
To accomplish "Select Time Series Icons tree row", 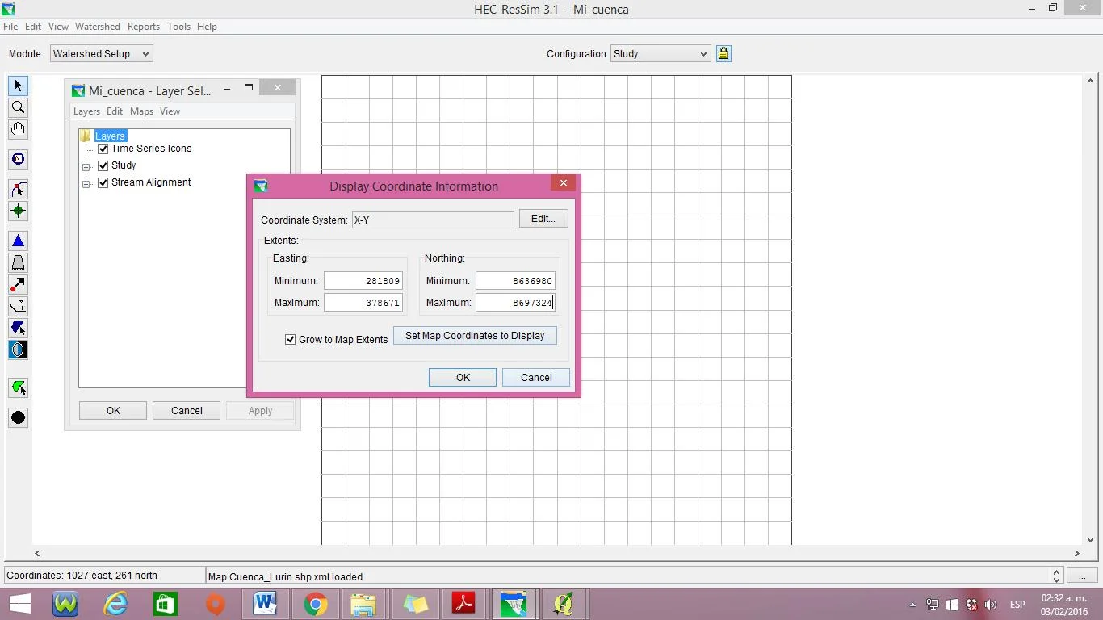I will [x=151, y=149].
